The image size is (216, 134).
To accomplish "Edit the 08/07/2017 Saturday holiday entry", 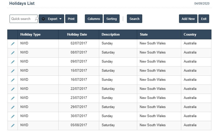I will 13,53.
